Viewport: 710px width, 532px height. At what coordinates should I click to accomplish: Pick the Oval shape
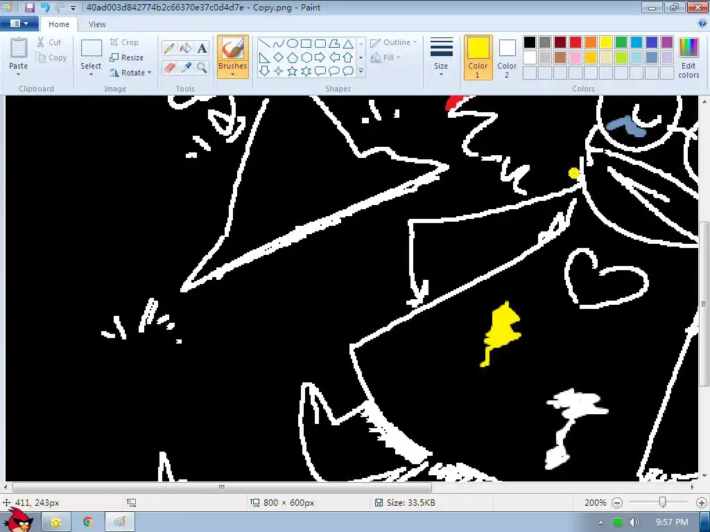pyautogui.click(x=293, y=44)
